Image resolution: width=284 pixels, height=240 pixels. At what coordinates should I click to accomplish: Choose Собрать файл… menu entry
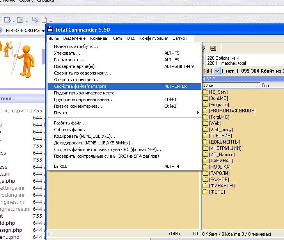(124, 130)
